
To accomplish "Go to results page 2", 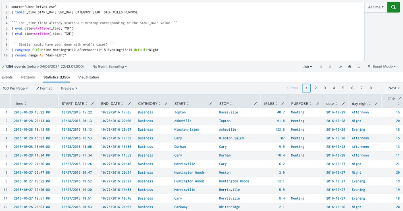I will tap(316, 88).
